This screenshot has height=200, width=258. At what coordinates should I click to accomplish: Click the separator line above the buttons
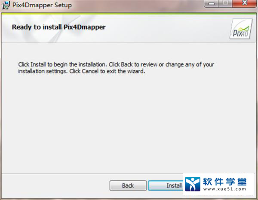click(x=92, y=174)
